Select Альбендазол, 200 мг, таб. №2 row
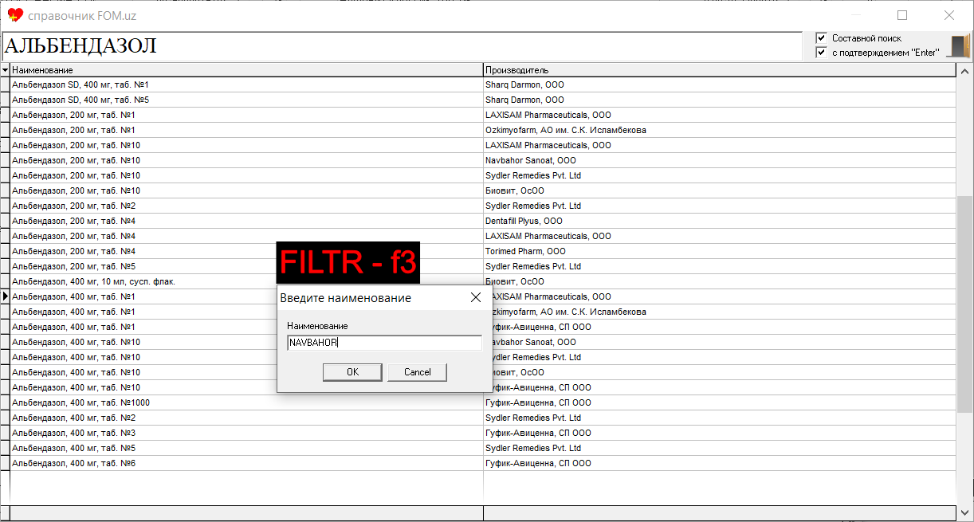This screenshot has height=522, width=974. [x=246, y=206]
